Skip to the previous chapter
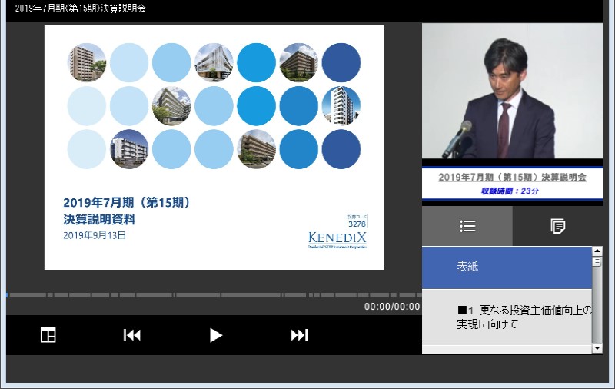Screen dimensions: 615x389 [x=132, y=335]
